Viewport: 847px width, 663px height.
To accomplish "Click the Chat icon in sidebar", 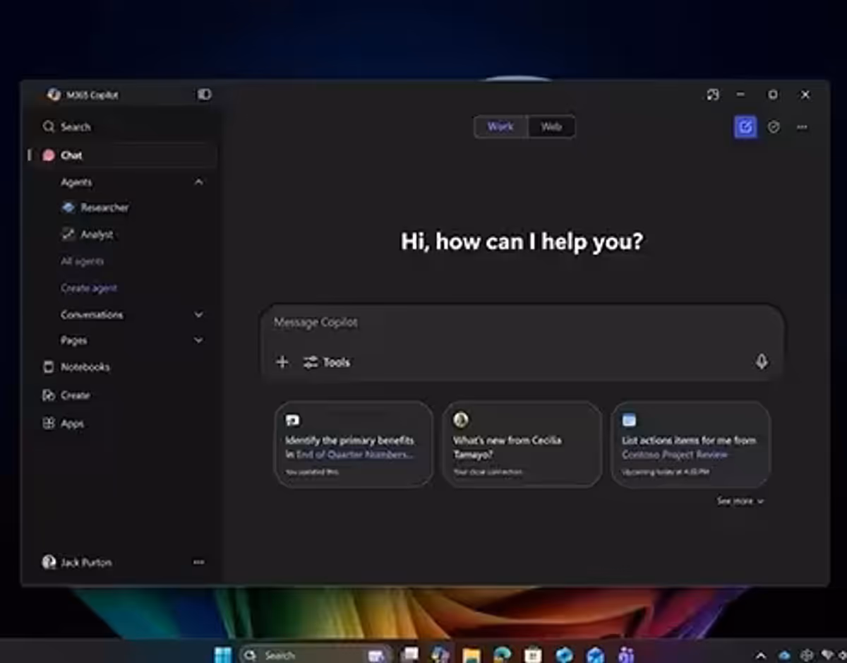I will tap(48, 155).
